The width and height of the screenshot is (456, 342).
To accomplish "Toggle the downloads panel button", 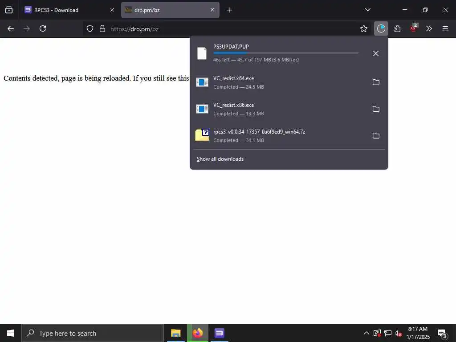I will coord(381,28).
